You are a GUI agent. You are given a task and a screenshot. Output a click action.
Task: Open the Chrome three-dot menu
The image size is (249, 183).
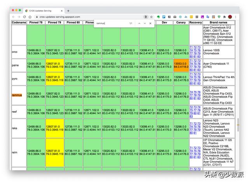236,17
